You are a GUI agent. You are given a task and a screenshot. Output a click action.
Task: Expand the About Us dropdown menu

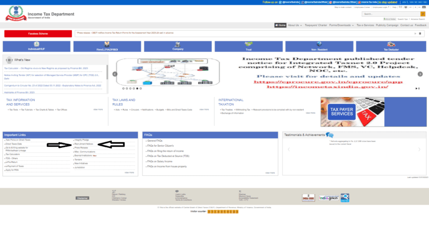click(x=295, y=25)
